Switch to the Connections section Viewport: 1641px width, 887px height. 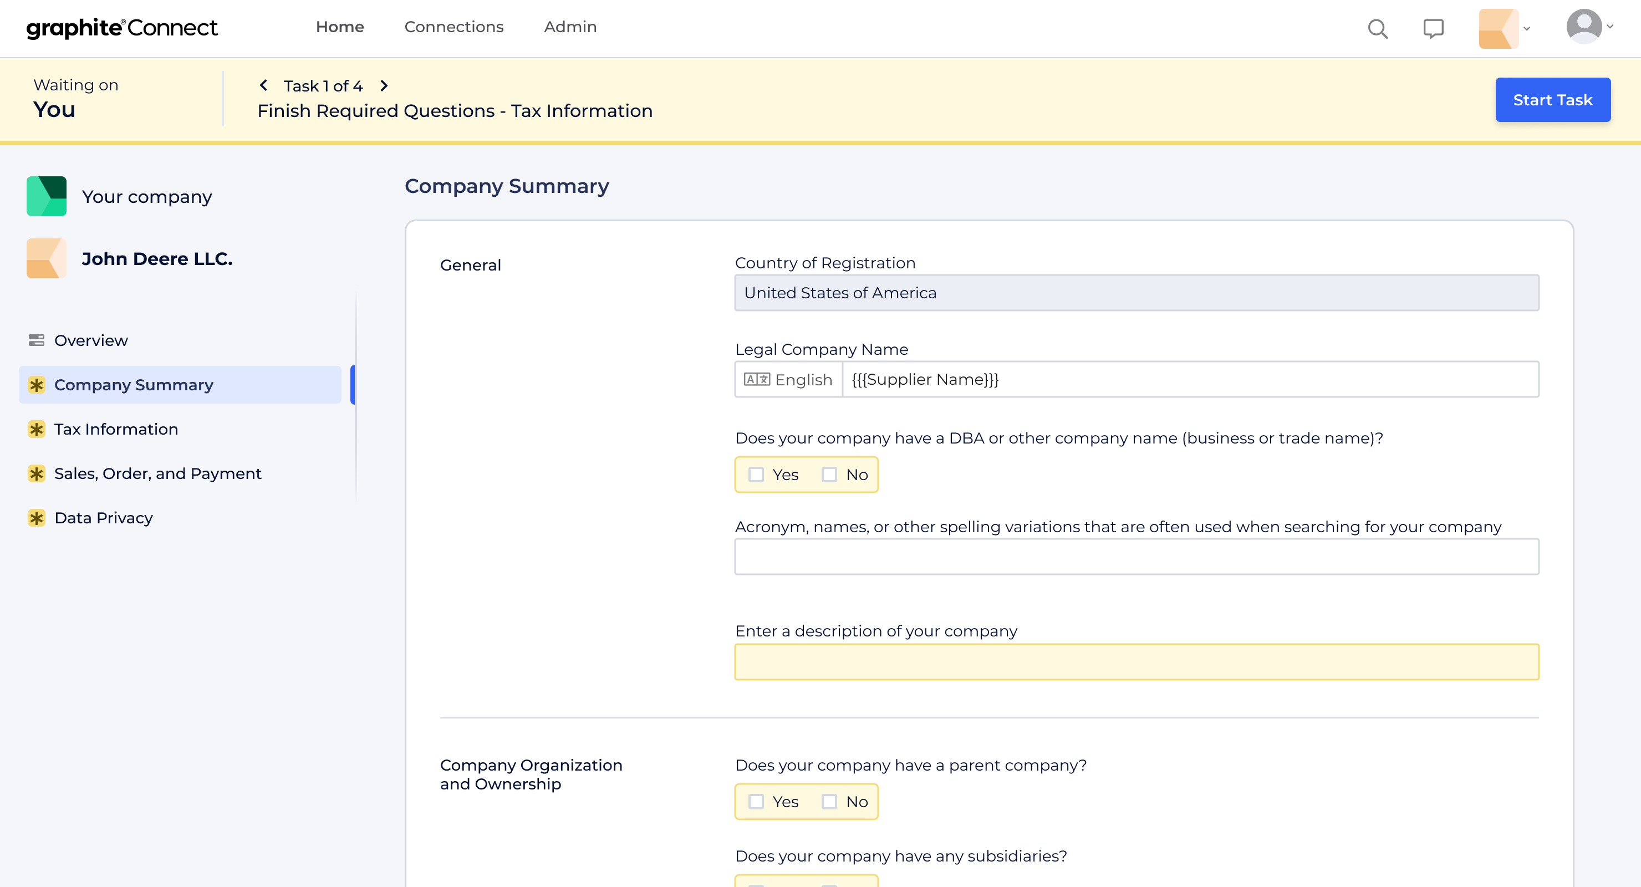pos(453,27)
